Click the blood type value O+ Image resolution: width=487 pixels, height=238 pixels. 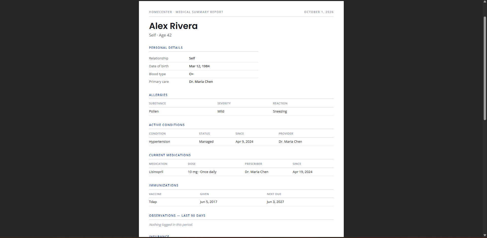point(191,74)
